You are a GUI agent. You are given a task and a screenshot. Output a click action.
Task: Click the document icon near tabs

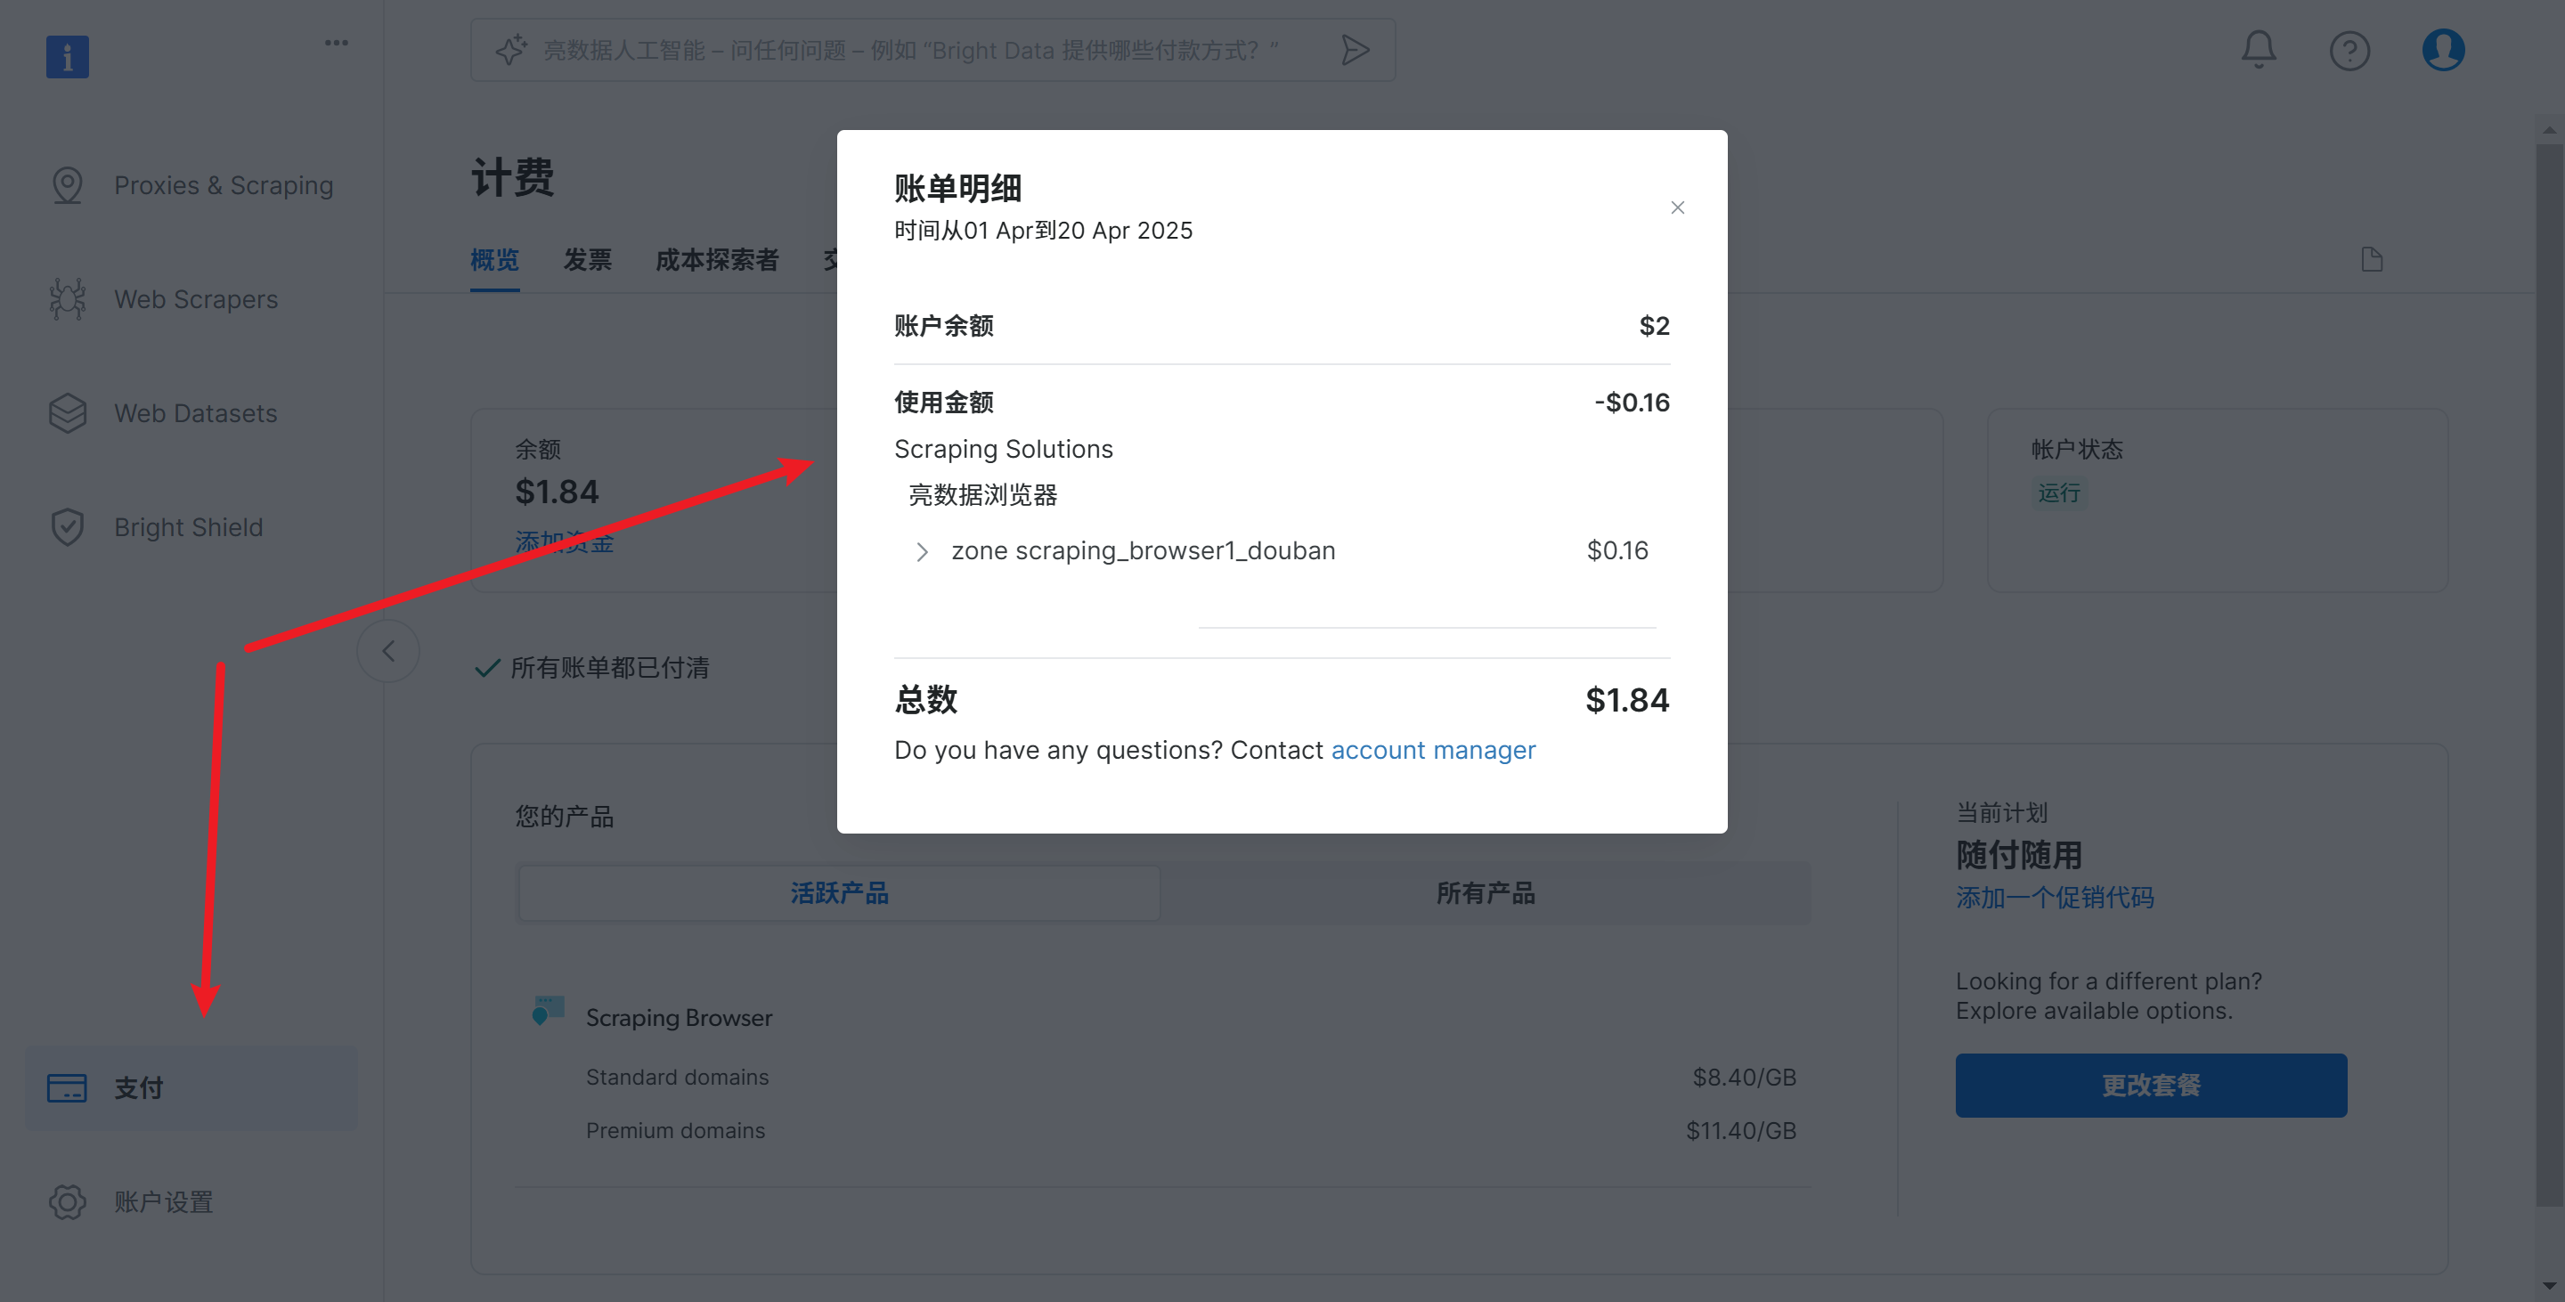tap(2372, 260)
